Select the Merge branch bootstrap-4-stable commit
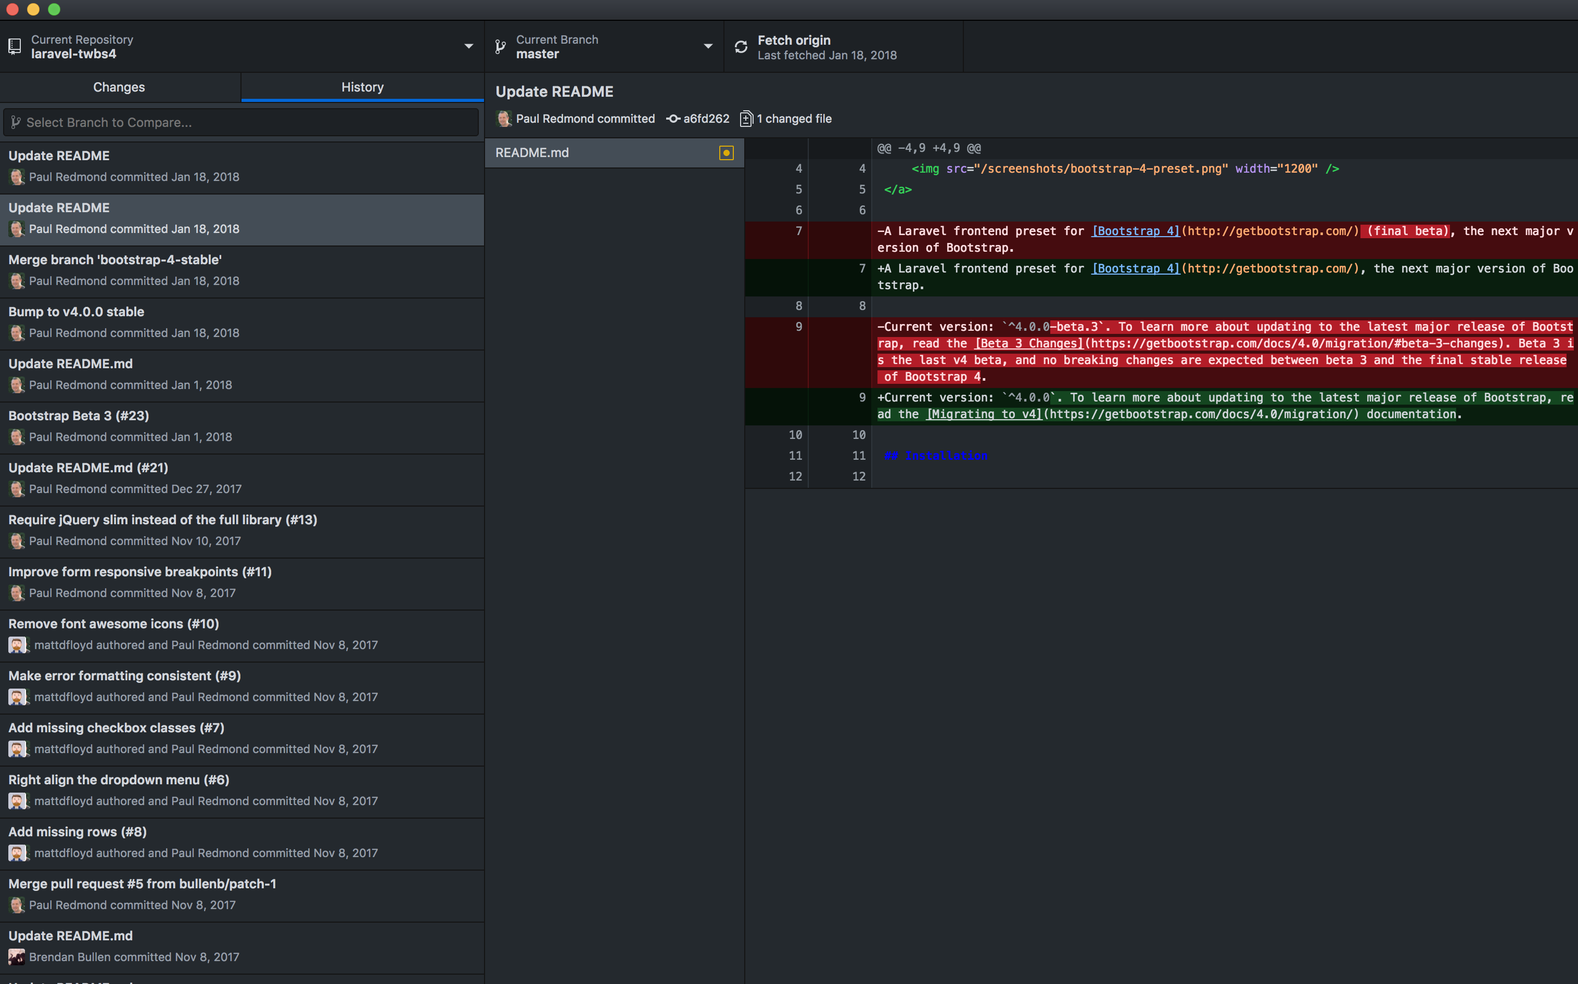This screenshot has height=984, width=1578. (241, 269)
